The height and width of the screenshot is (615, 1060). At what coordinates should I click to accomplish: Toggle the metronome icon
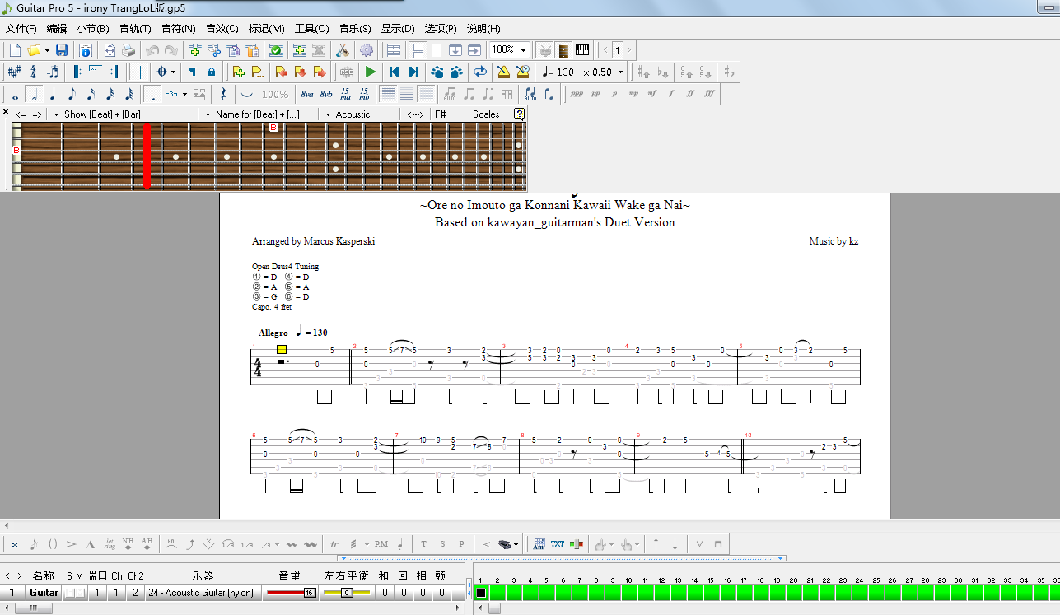click(x=503, y=72)
